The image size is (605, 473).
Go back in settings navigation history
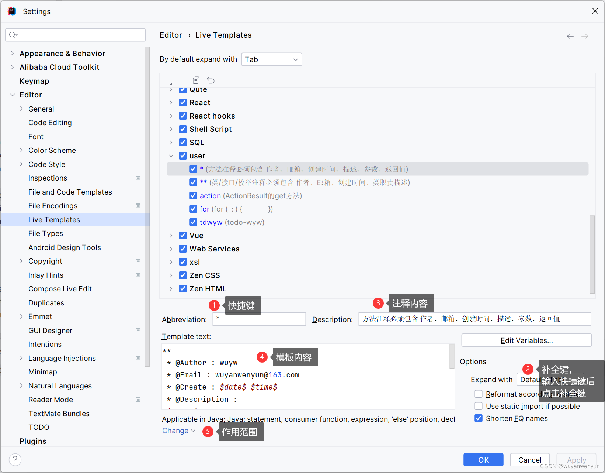point(570,36)
